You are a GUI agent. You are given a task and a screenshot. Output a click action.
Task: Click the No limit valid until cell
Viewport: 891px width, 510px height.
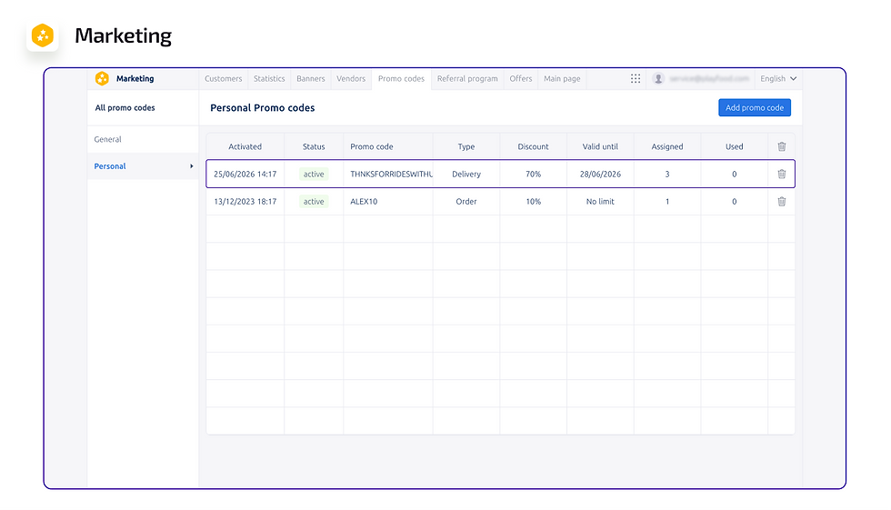tap(600, 201)
